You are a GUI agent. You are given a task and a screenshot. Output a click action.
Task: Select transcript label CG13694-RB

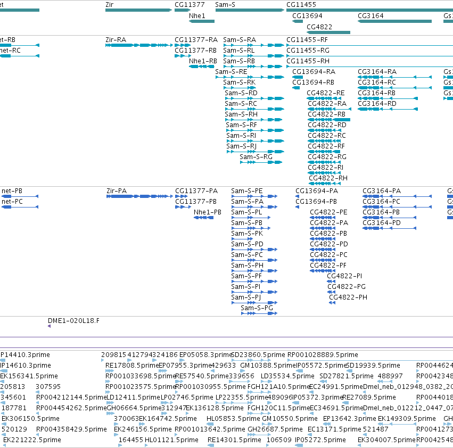[x=313, y=82]
